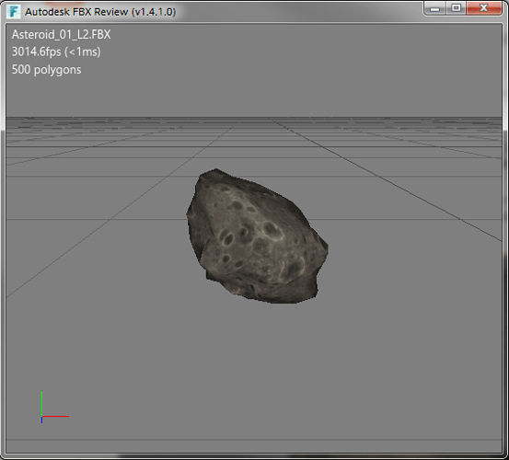The width and height of the screenshot is (509, 460).
Task: Close the Autodesk FBX Review window
Action: coord(484,8)
